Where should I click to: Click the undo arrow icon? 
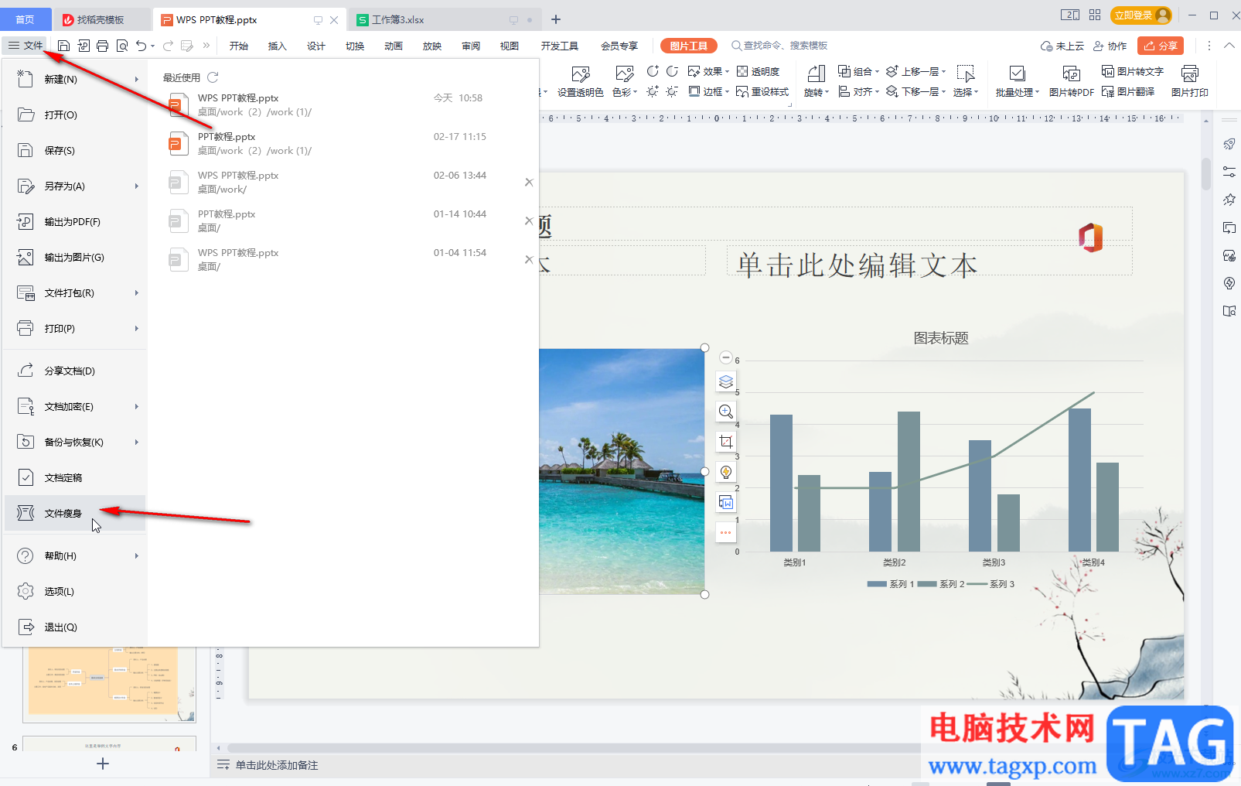(141, 46)
